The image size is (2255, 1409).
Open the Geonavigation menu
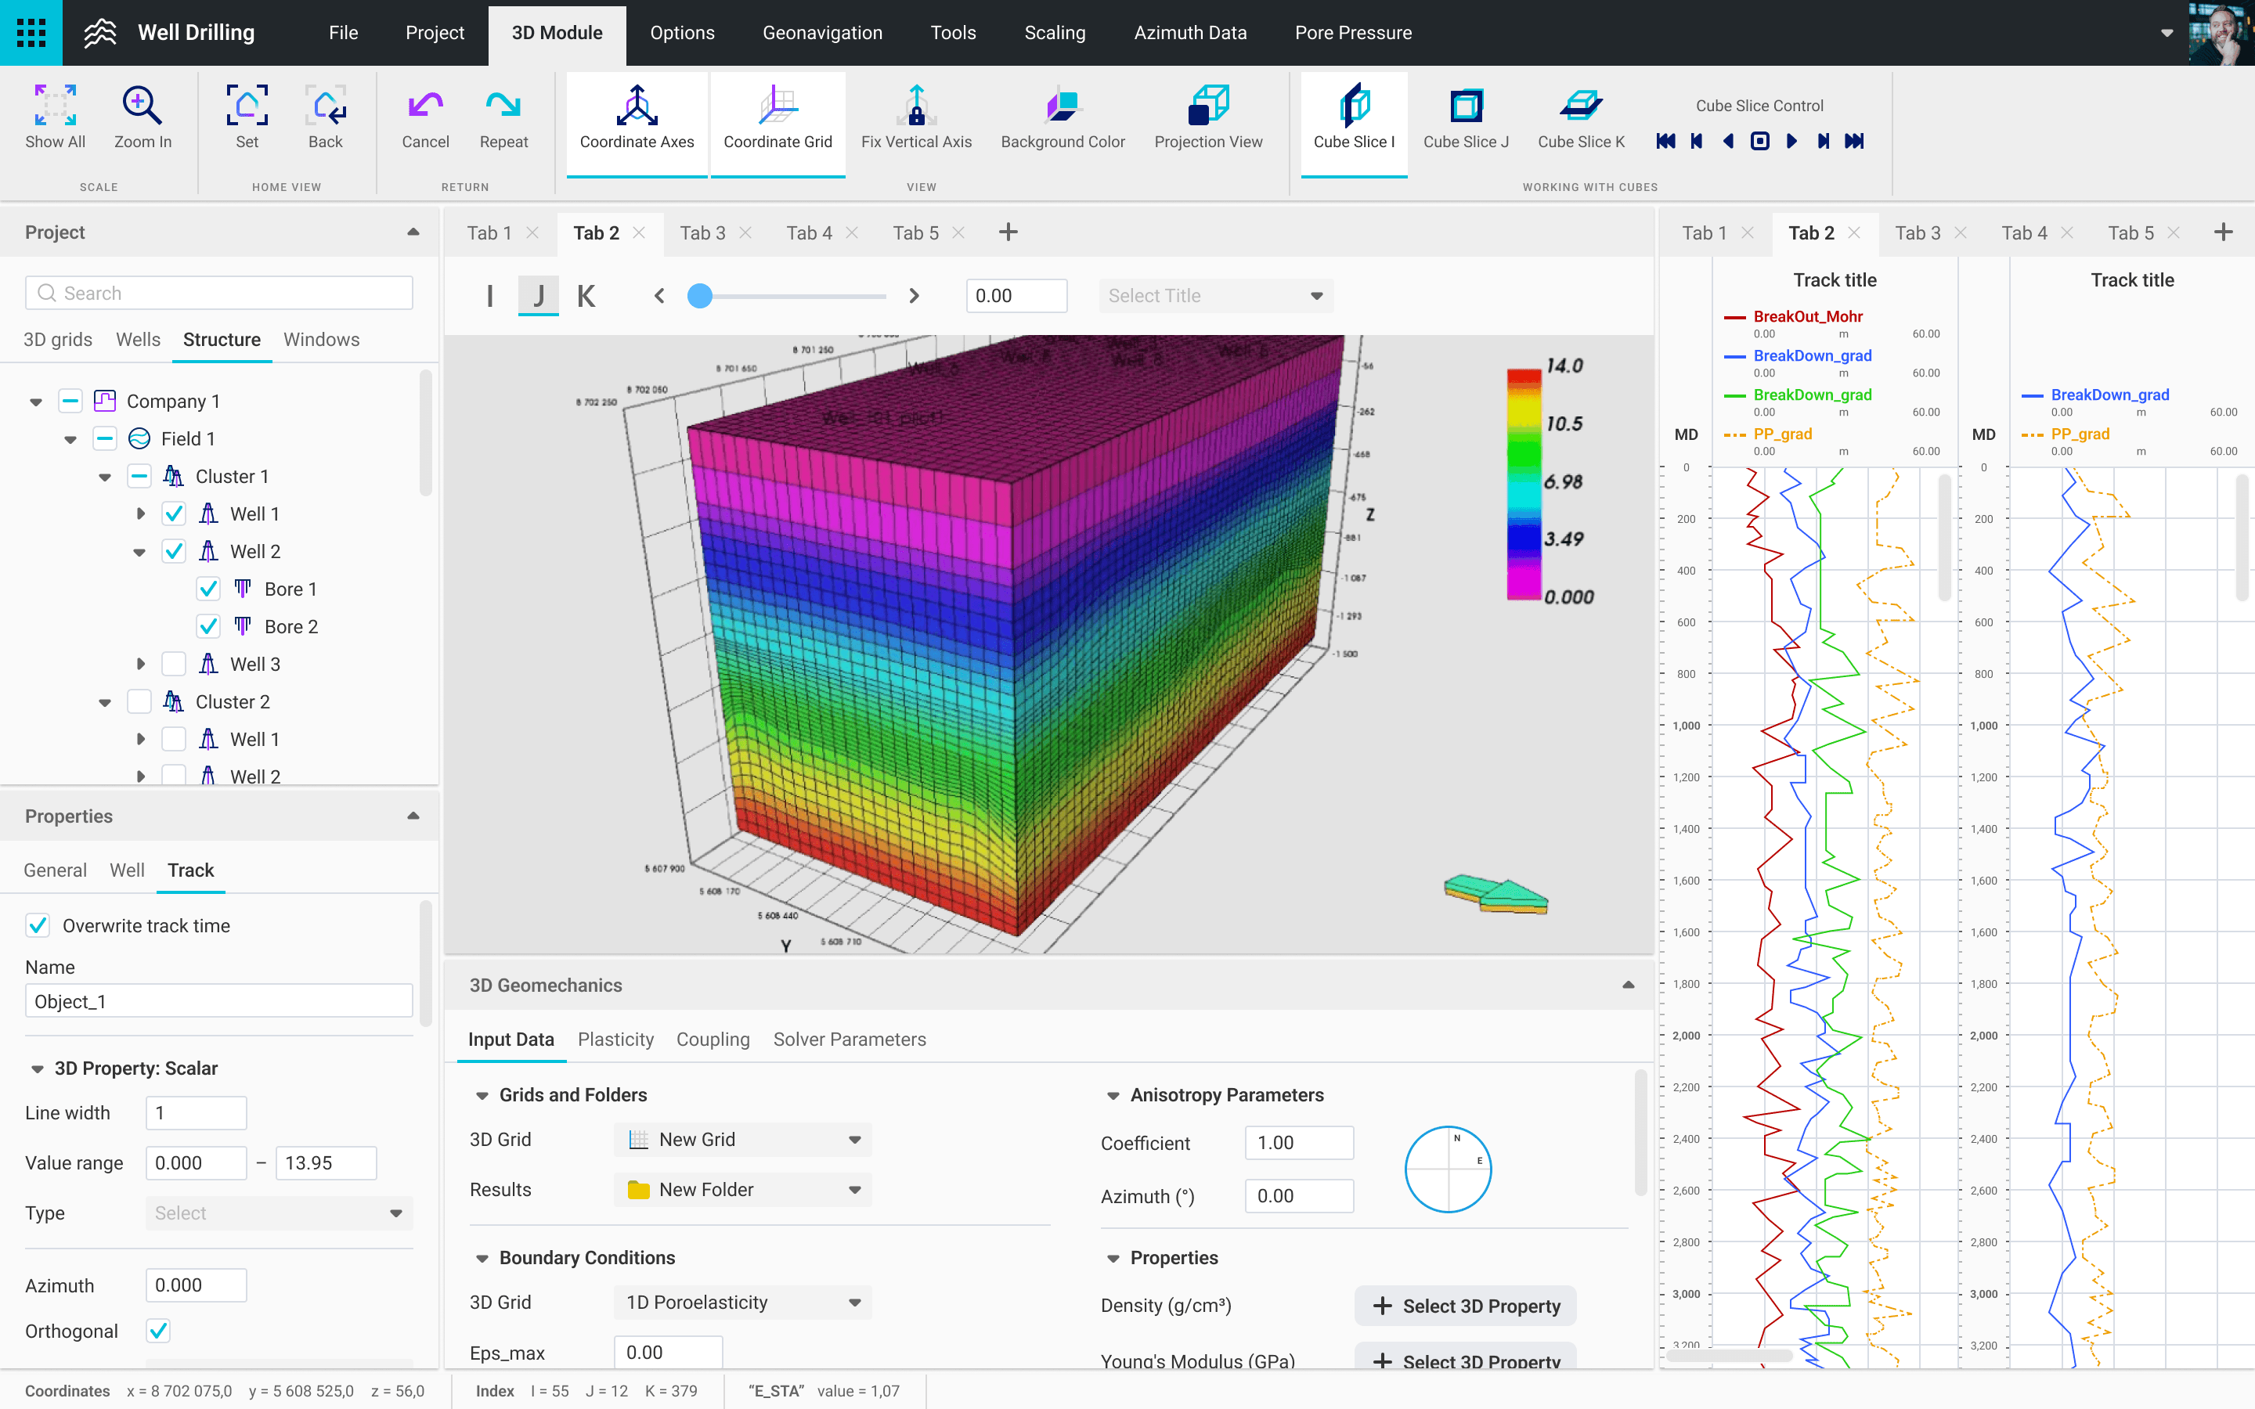click(822, 33)
